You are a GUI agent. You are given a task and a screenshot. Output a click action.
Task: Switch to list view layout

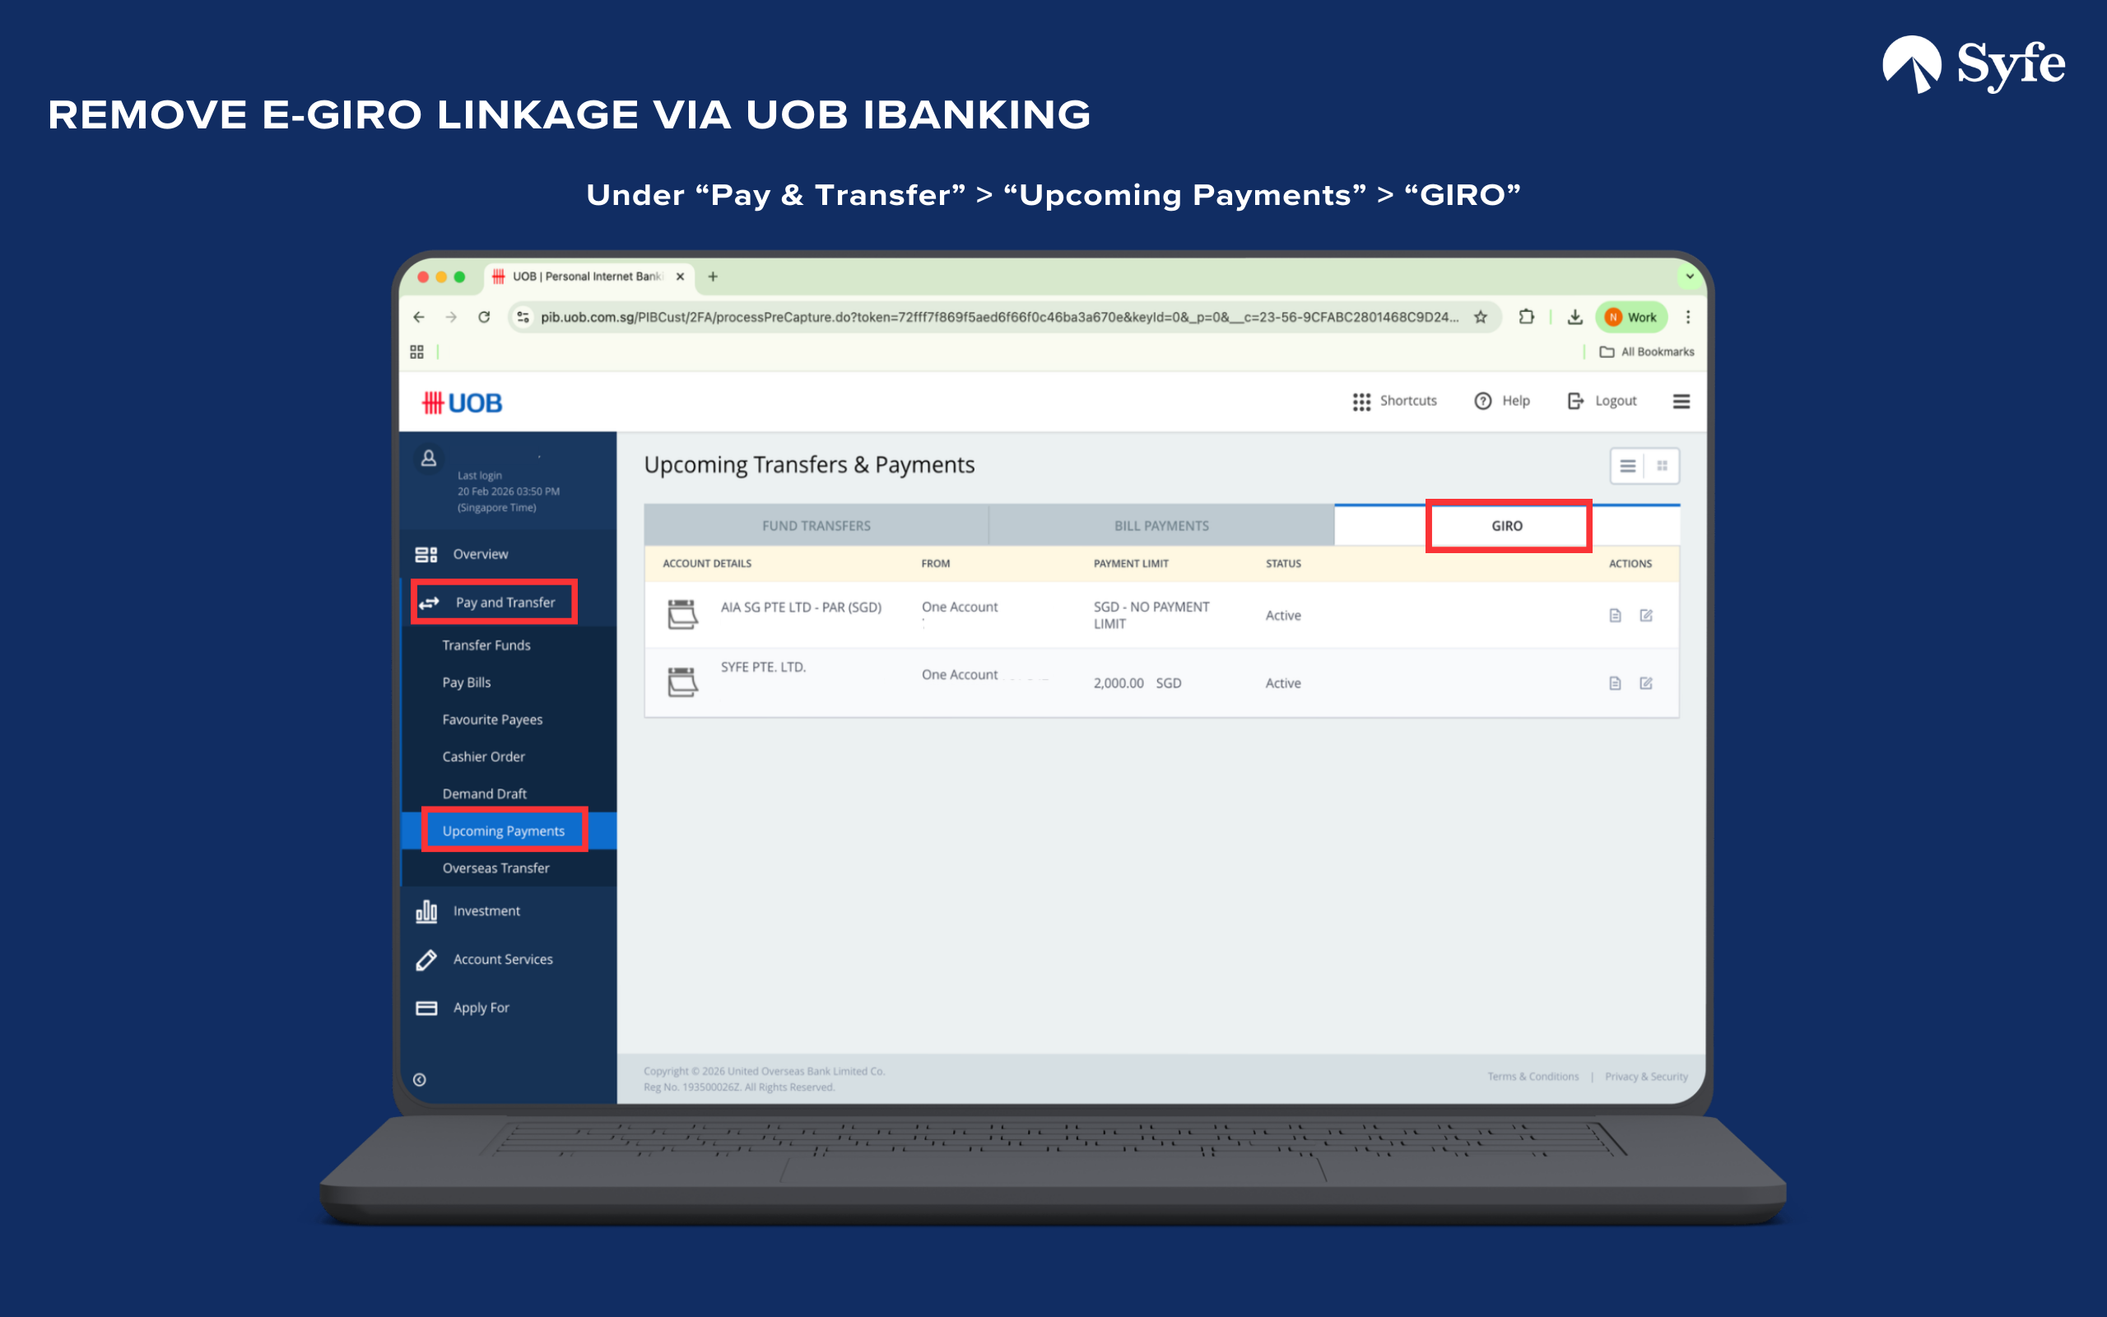coord(1627,466)
